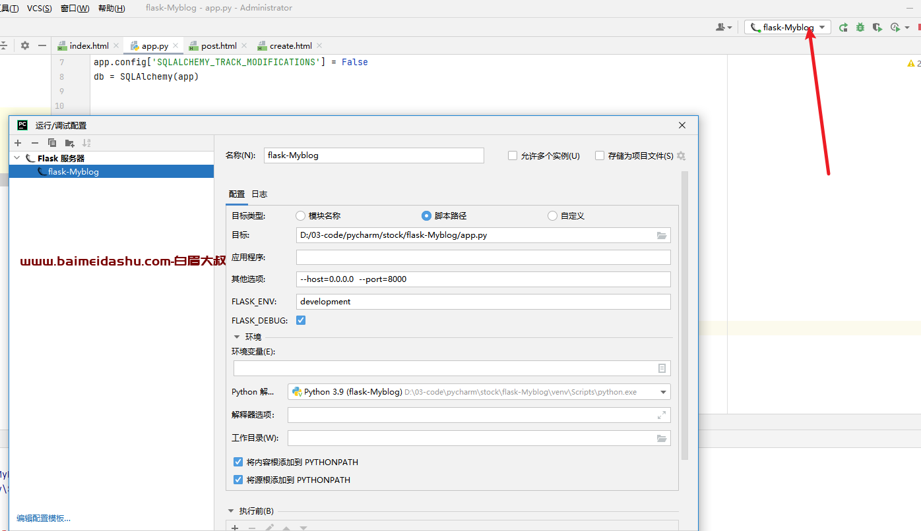Click the interpreter options field
The image size is (921, 531).
click(479, 415)
